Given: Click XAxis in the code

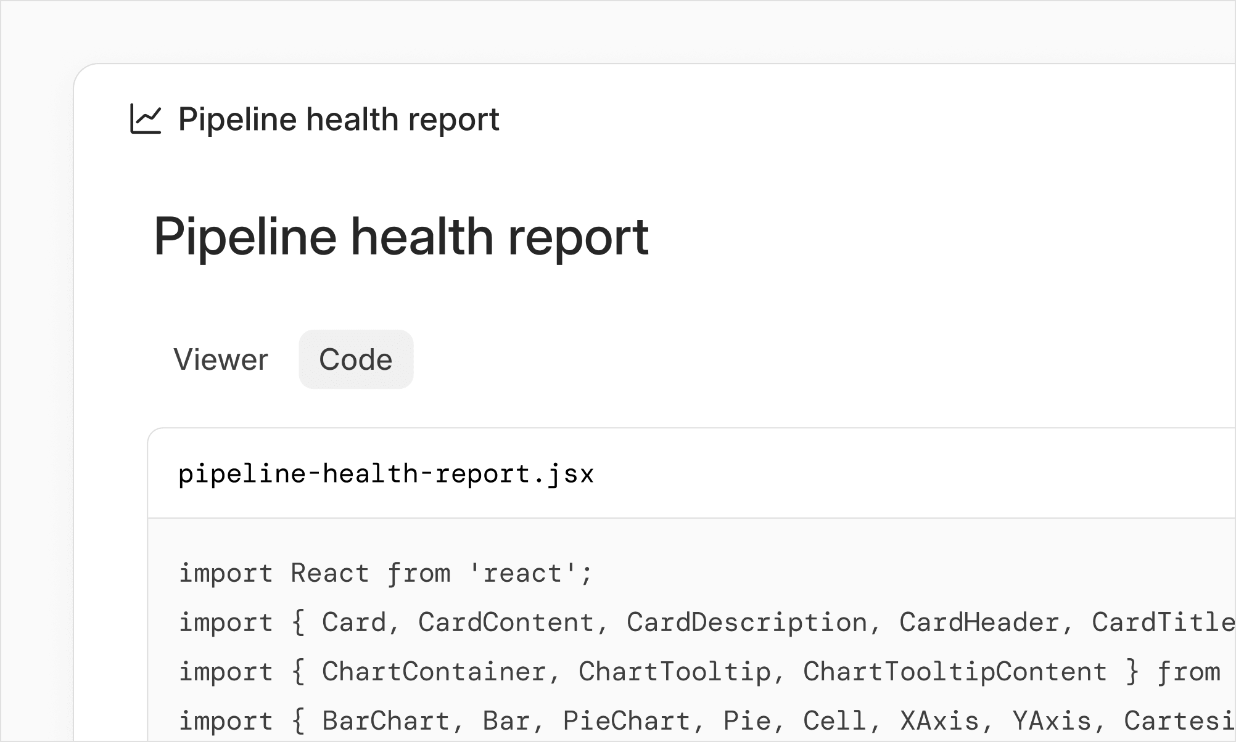Looking at the screenshot, I should 939,721.
